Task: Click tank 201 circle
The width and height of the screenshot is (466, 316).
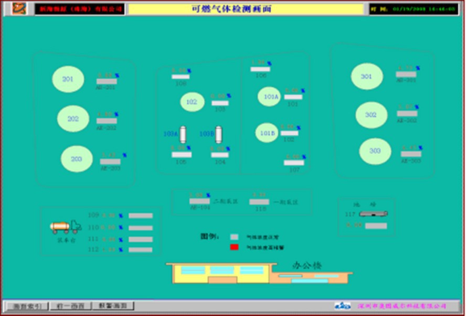Action: [68, 79]
